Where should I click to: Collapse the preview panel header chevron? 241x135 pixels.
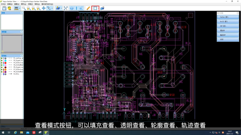pyautogui.click(x=21, y=32)
